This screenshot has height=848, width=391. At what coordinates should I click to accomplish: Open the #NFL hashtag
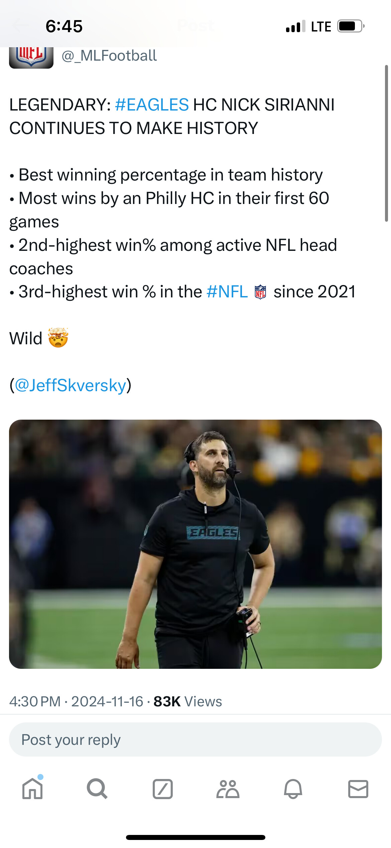coord(227,292)
